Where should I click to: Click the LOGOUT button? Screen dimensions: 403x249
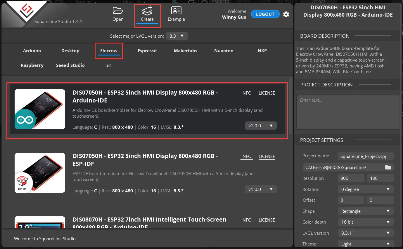pyautogui.click(x=265, y=14)
